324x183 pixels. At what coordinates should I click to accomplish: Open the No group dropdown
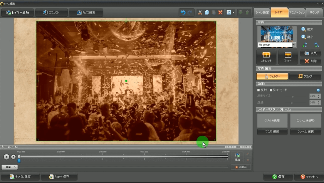point(294,45)
